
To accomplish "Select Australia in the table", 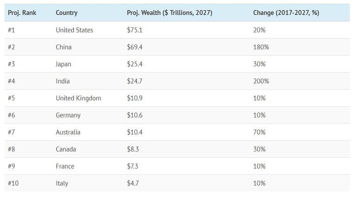I will [x=68, y=132].
